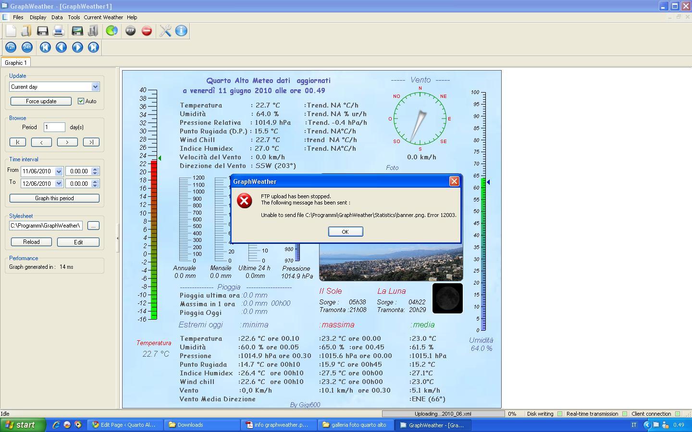Click the Period days input field
Image resolution: width=692 pixels, height=432 pixels.
click(54, 127)
